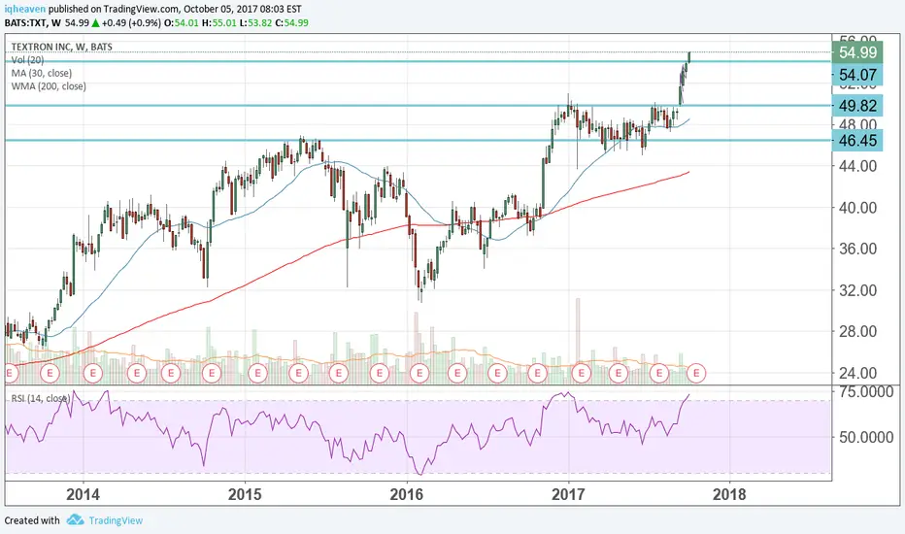Click the 46.45 horizontal line price tag
The height and width of the screenshot is (534, 905).
tap(857, 140)
